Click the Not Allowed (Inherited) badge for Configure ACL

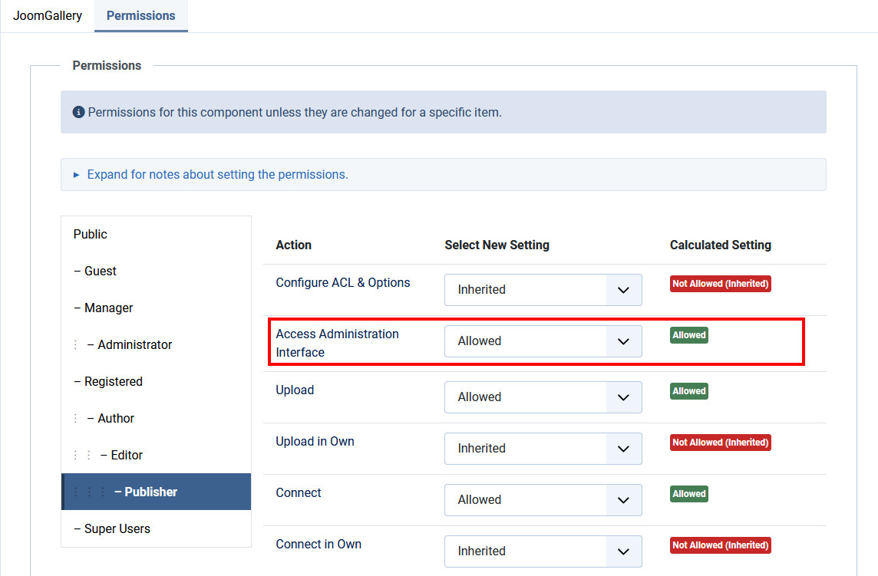click(x=720, y=284)
